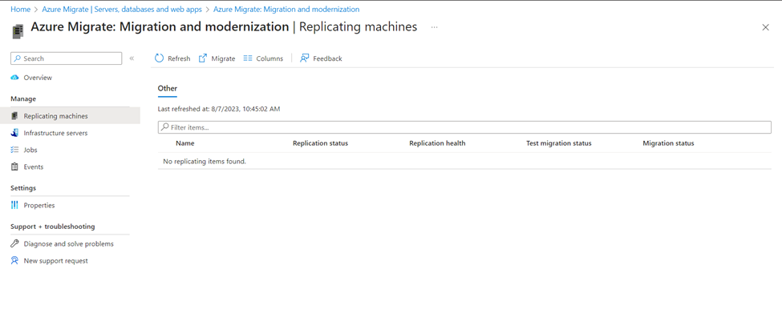The width and height of the screenshot is (782, 329).
Task: Open Migration and modernization breadcrumb link
Action: click(286, 10)
